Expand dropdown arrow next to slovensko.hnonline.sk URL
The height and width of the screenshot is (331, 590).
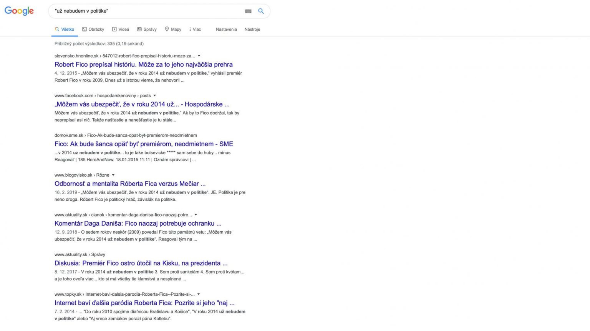coord(199,56)
